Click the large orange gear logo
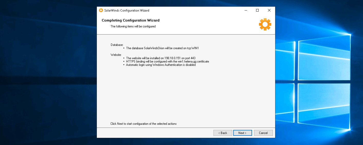Viewport: 363px width, 145px height. point(265,25)
